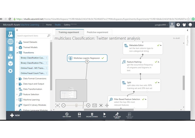Click the browser reload icon

(x=10, y=19)
